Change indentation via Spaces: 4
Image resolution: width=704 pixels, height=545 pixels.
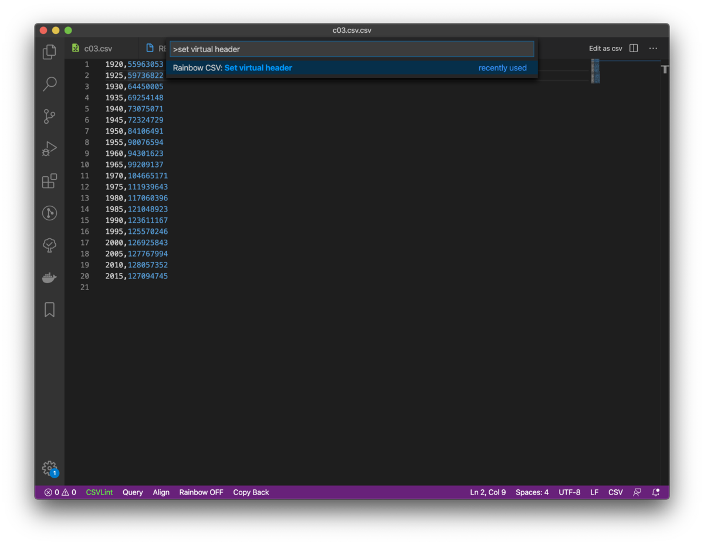(x=532, y=492)
